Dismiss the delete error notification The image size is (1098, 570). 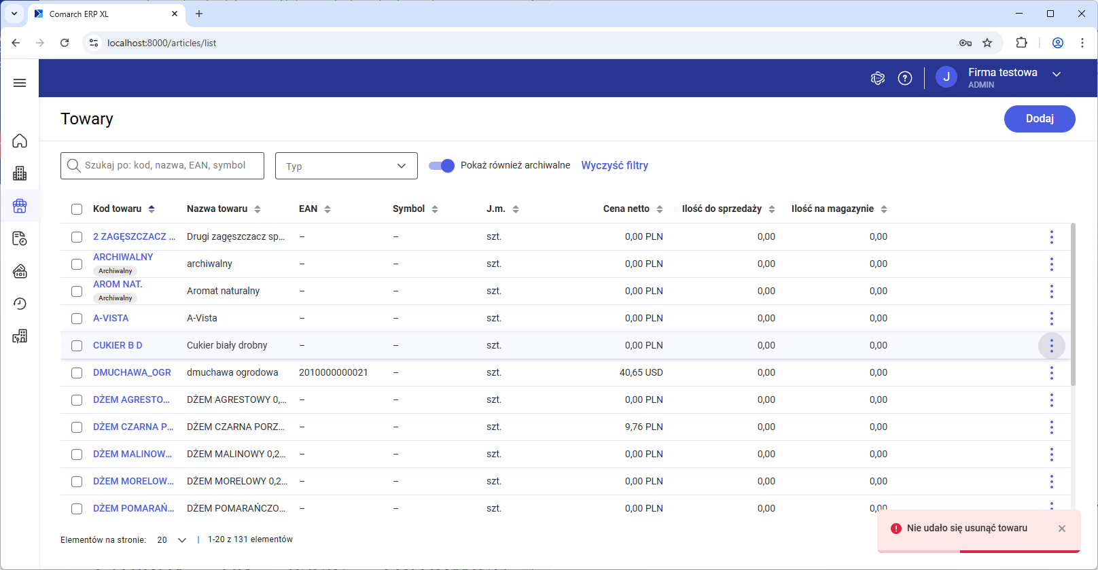[x=1062, y=529]
